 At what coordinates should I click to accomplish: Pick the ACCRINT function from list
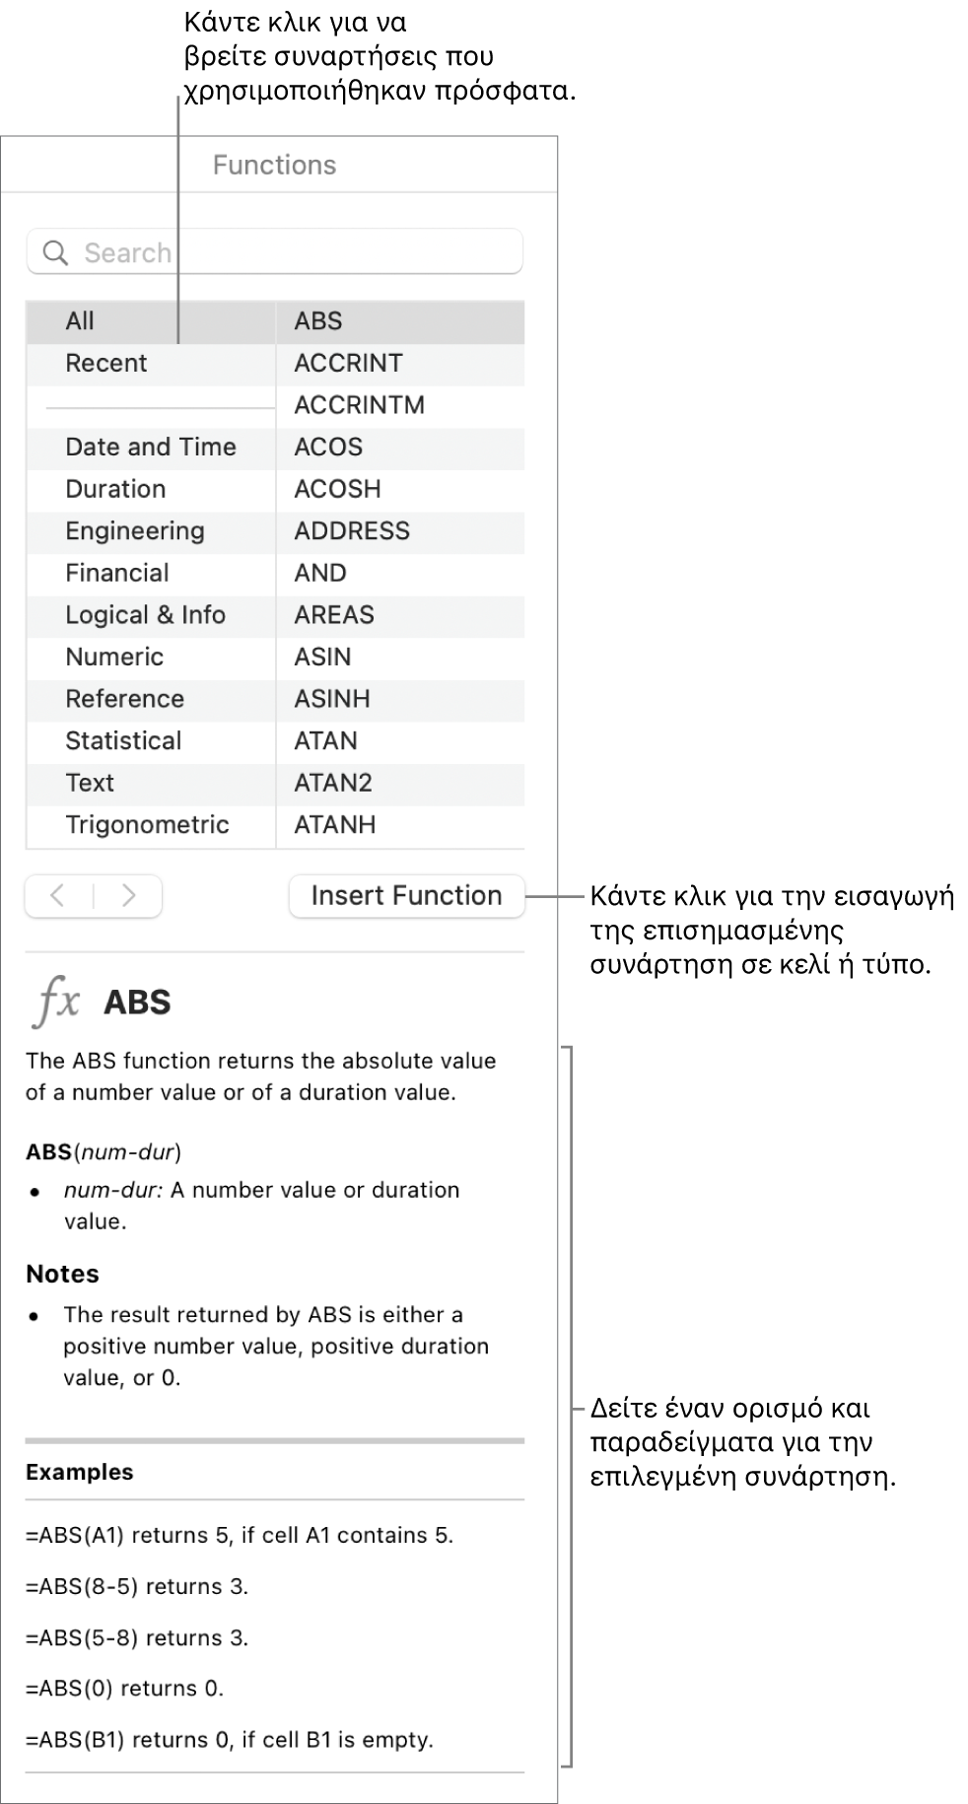(348, 364)
